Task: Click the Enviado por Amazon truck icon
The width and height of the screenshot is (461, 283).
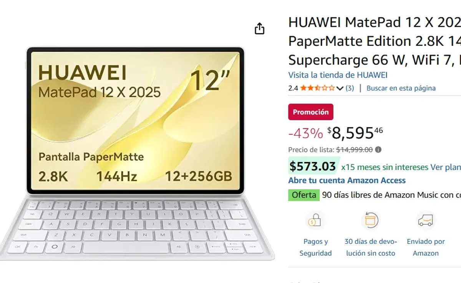Action: 426,221
